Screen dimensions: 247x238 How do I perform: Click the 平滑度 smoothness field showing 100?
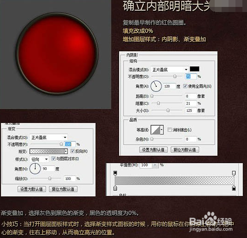[x=146, y=165]
